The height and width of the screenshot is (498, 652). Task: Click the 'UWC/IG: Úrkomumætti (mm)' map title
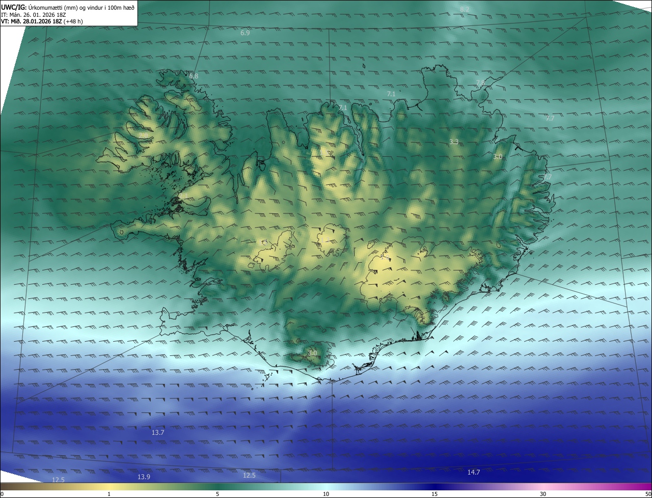pos(68,7)
